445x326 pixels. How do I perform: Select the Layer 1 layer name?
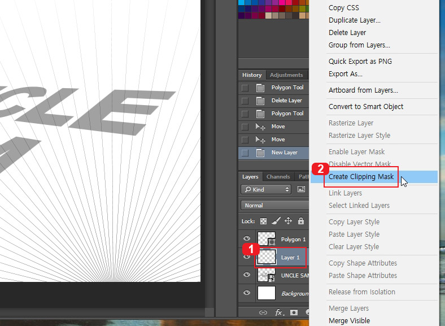pos(290,258)
